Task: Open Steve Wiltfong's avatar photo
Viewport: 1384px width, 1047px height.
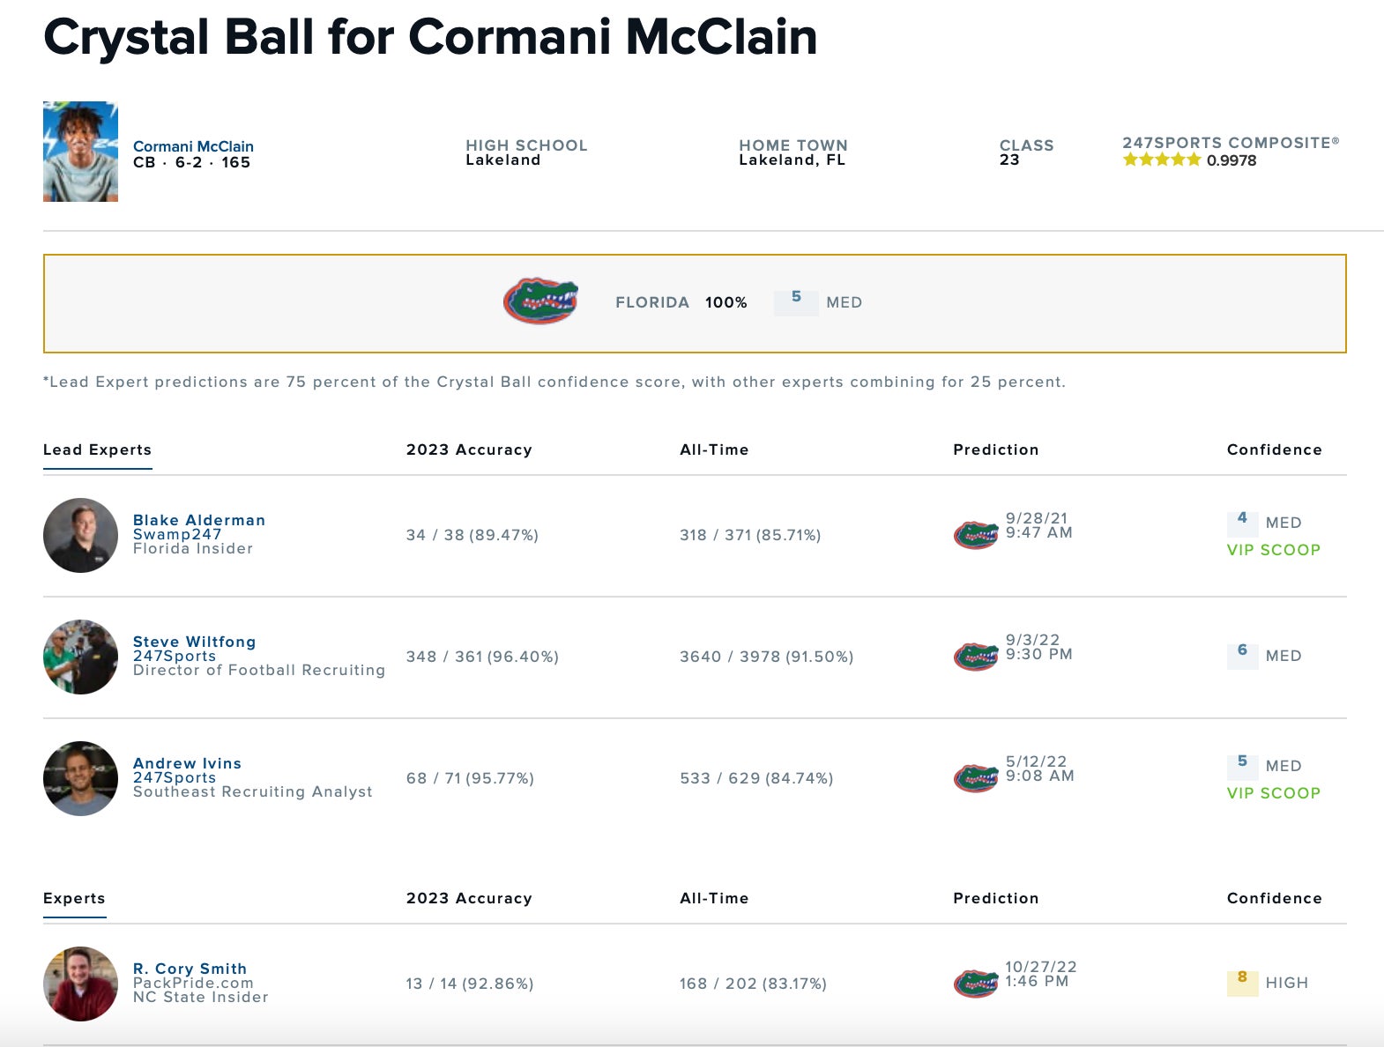Action: point(80,657)
